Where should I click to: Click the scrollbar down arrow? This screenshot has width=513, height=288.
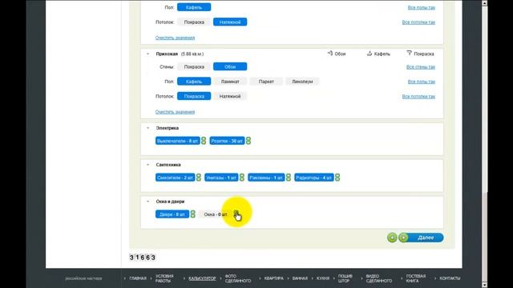pyautogui.click(x=484, y=285)
